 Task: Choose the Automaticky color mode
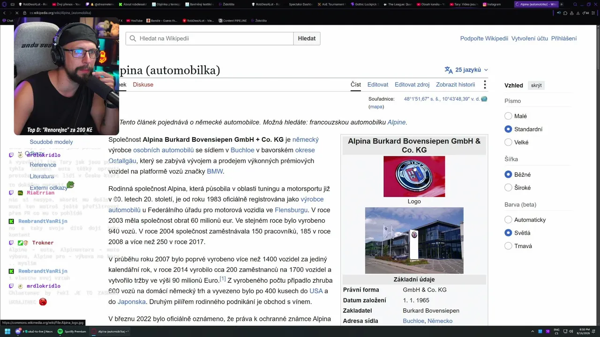(x=508, y=220)
